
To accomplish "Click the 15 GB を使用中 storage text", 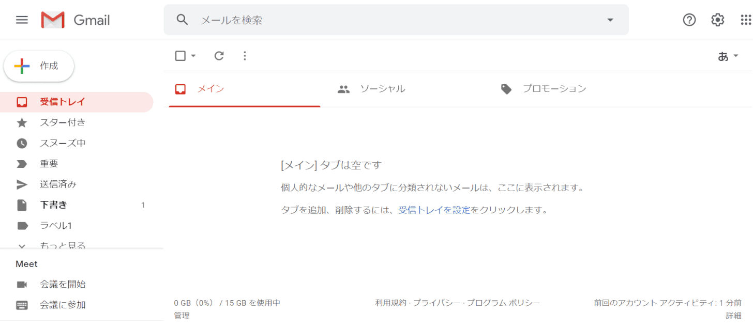I will [252, 303].
